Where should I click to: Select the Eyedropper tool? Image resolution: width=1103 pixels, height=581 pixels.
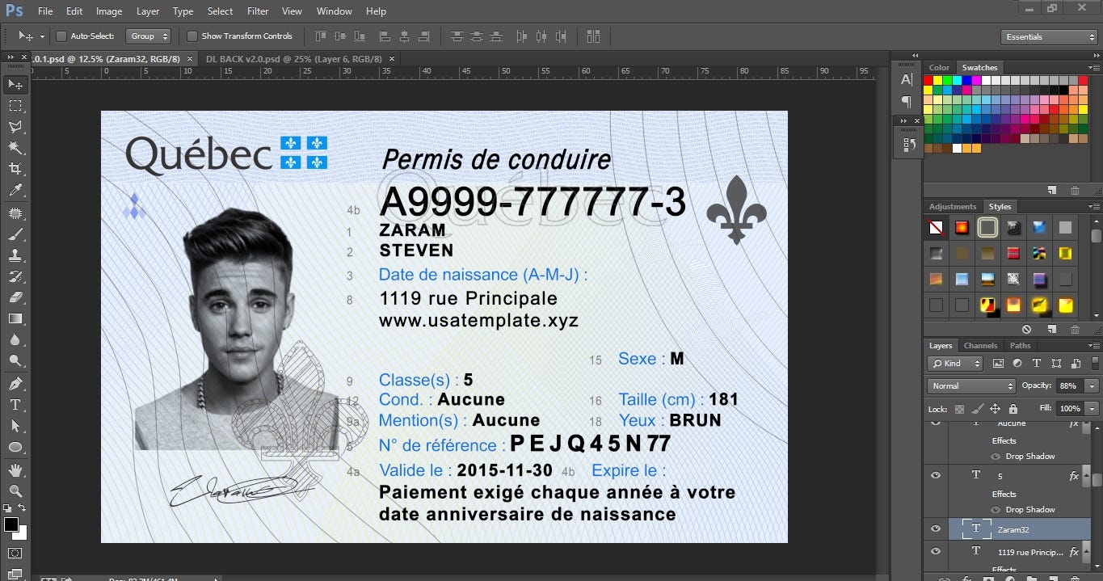click(15, 191)
